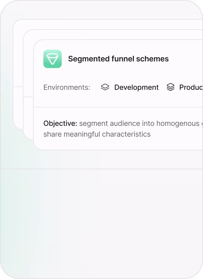Click the green funnel app icon
The height and width of the screenshot is (279, 203).
coord(53,59)
